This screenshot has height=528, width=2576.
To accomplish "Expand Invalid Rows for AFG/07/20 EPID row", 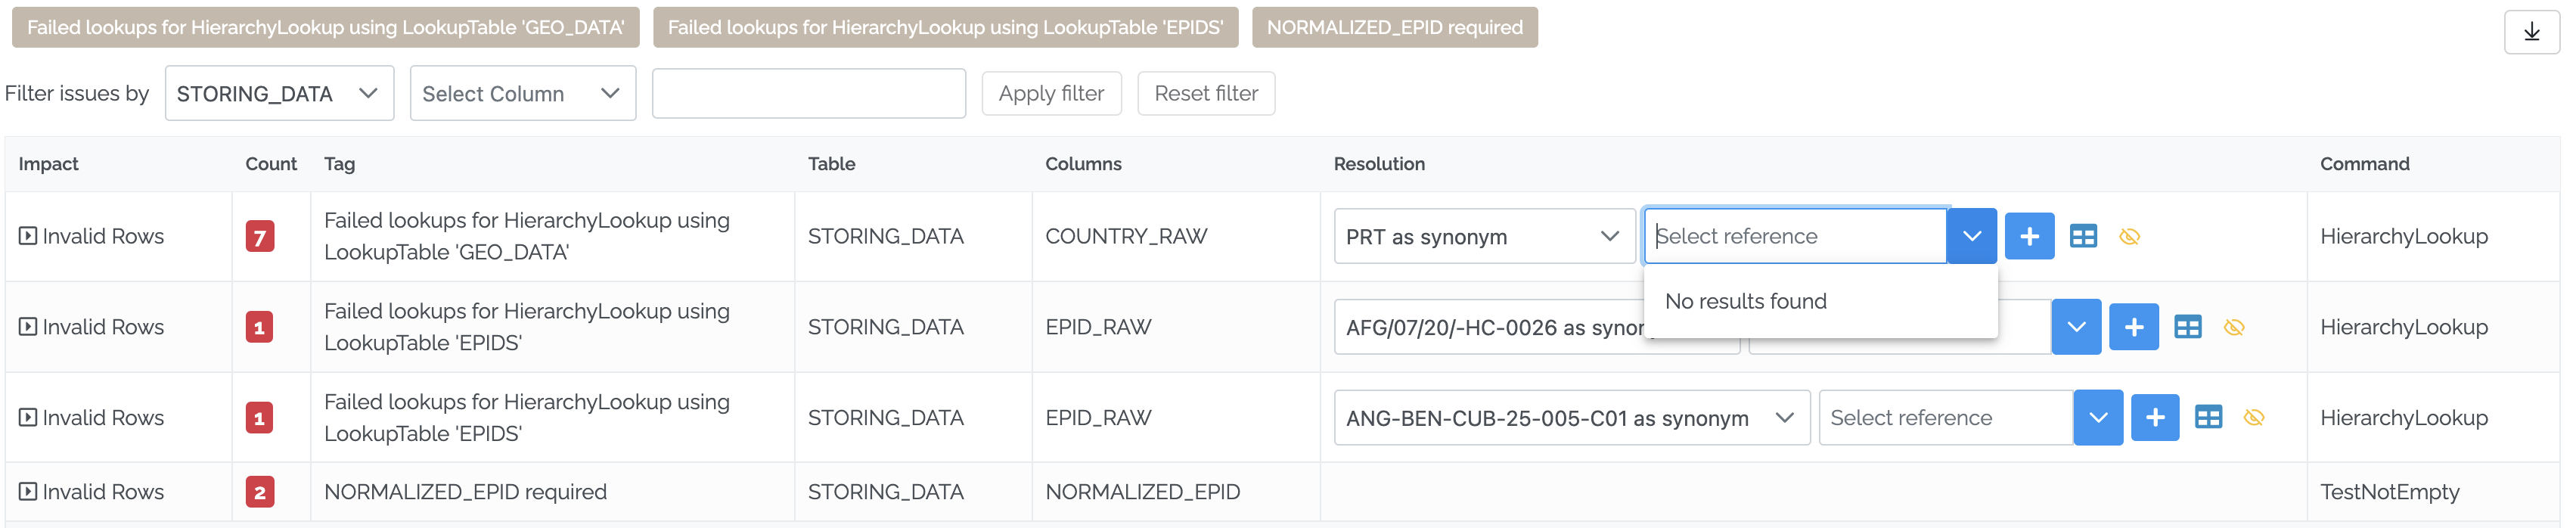I will [x=28, y=327].
